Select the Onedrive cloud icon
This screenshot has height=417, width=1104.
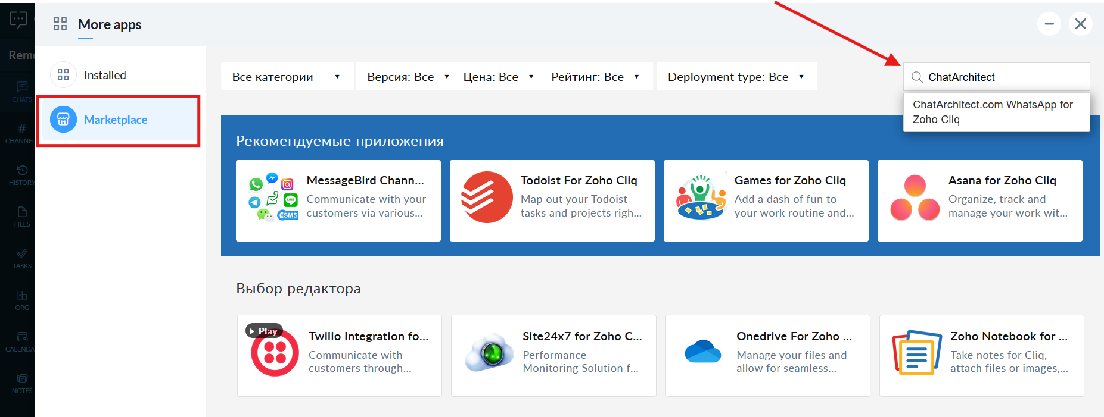pos(702,352)
